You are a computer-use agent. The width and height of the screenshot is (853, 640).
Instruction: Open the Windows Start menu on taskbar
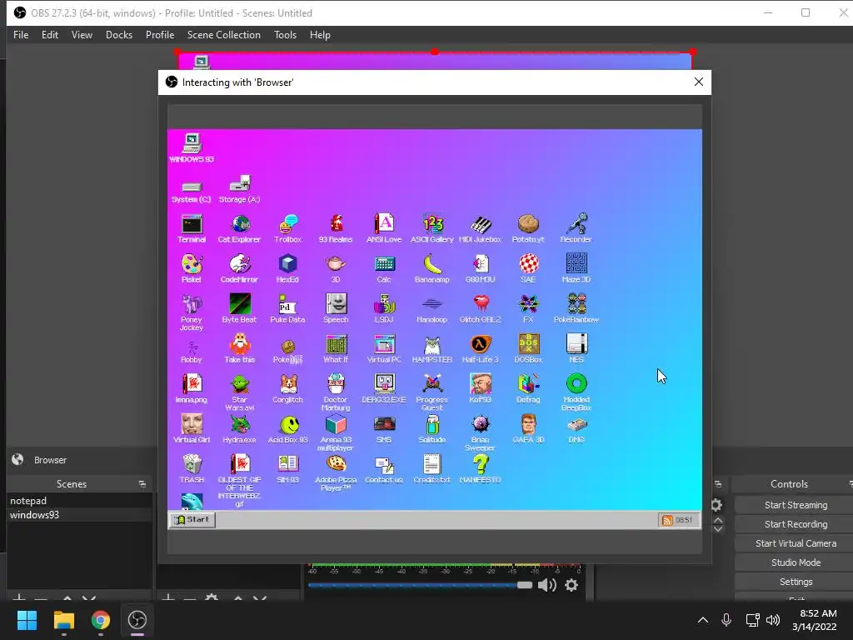[27, 620]
